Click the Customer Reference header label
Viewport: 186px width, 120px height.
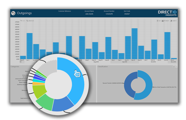coord(64,11)
